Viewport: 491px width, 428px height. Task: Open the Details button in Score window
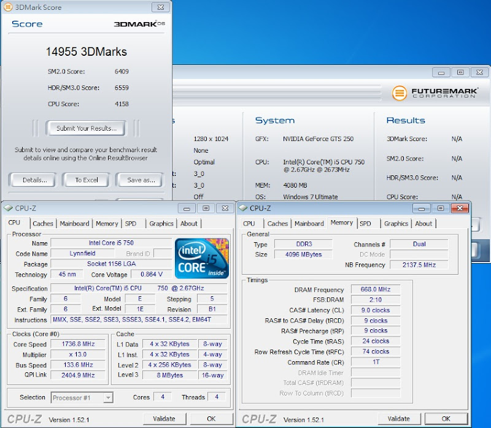click(34, 180)
